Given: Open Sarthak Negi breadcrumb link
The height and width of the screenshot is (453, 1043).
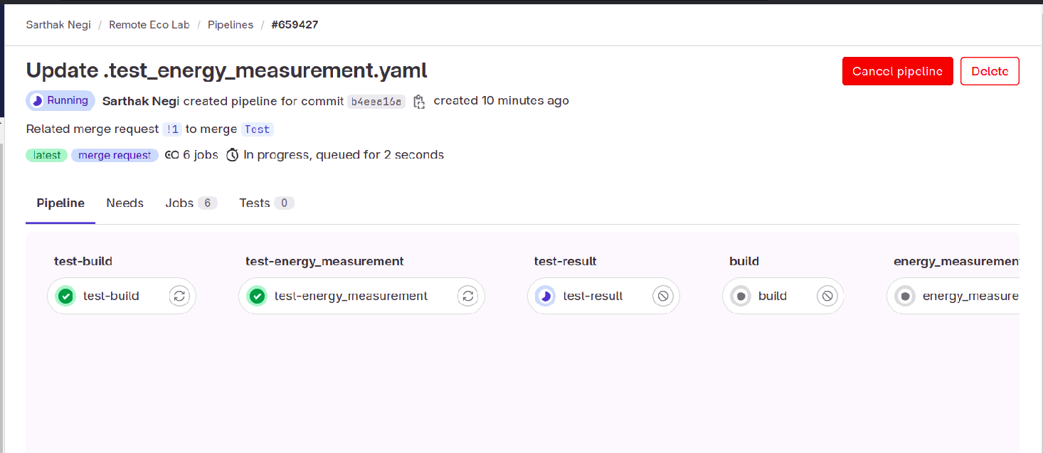Looking at the screenshot, I should tap(58, 25).
